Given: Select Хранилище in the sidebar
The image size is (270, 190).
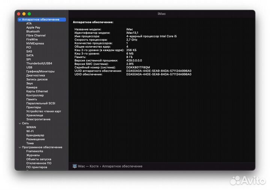Looking at the screenshot, I should coord(34,115).
